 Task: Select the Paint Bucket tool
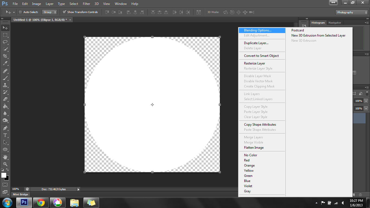pos(5,106)
